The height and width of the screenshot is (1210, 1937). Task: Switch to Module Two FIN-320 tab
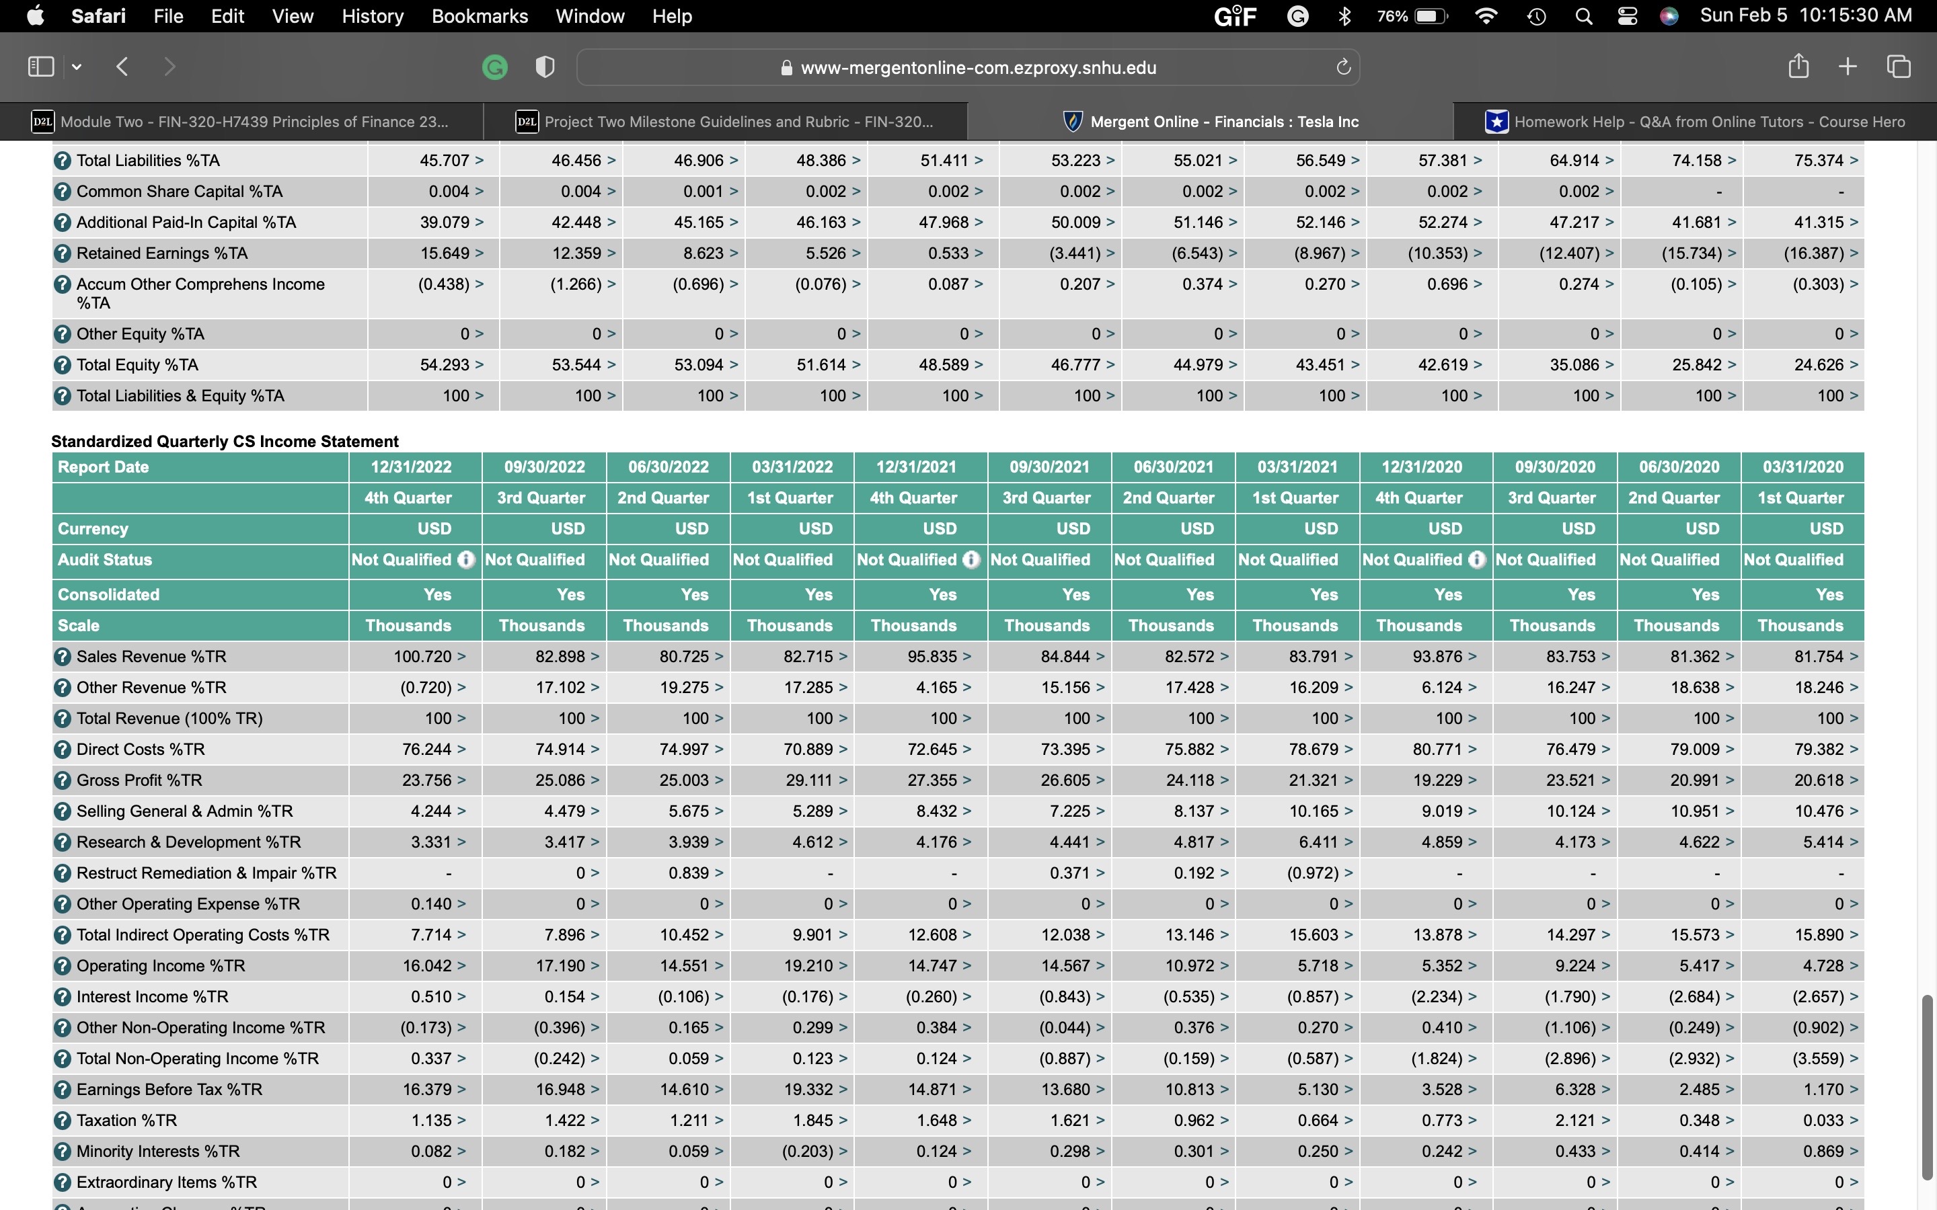241,122
